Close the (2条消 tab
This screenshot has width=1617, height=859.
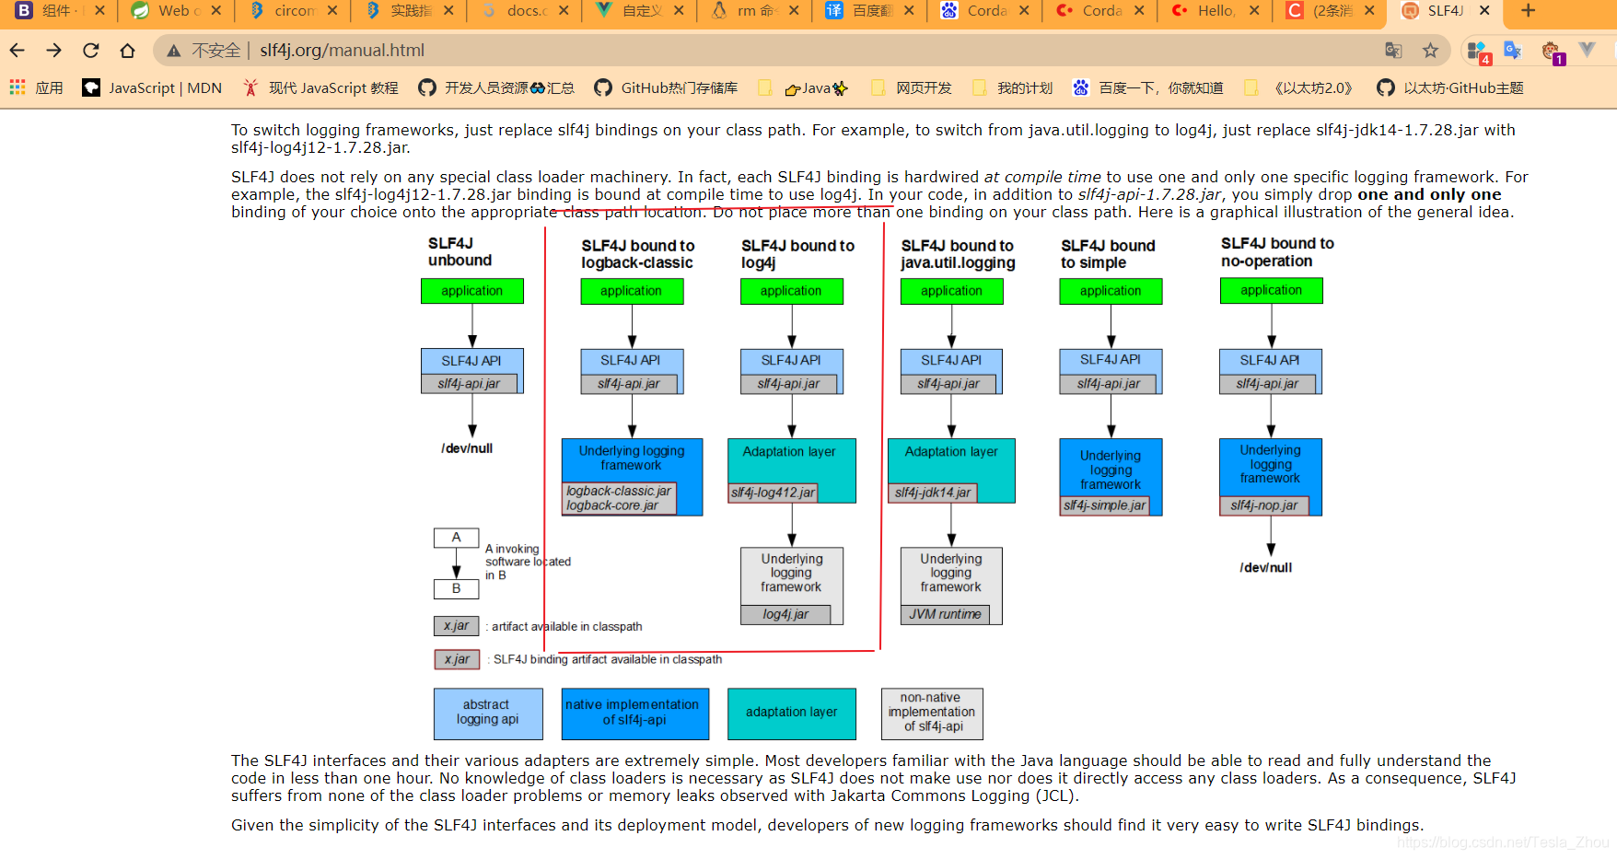[x=1369, y=11]
